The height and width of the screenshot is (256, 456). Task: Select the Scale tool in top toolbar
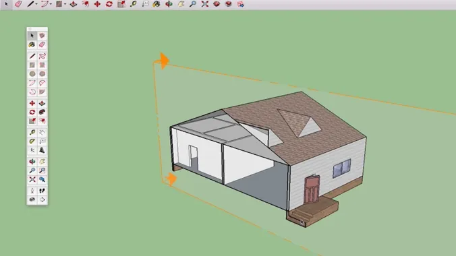tap(121, 4)
